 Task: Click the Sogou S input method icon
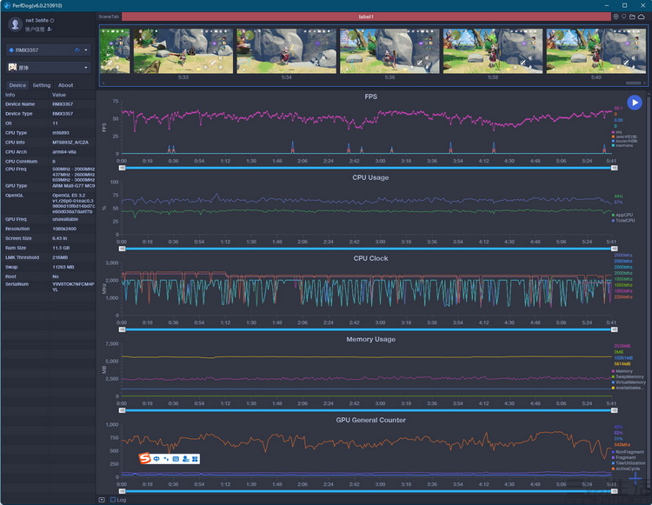coord(144,458)
